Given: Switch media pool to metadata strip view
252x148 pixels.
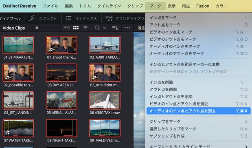Looking at the screenshot, I should 67,28.
